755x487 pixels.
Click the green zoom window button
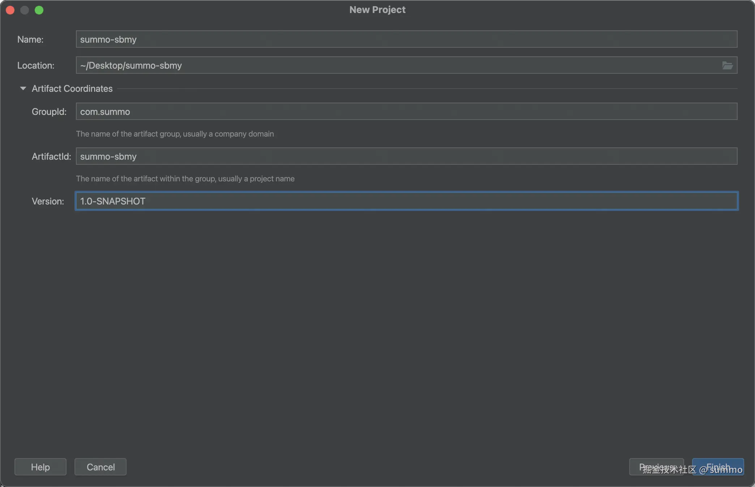(39, 10)
